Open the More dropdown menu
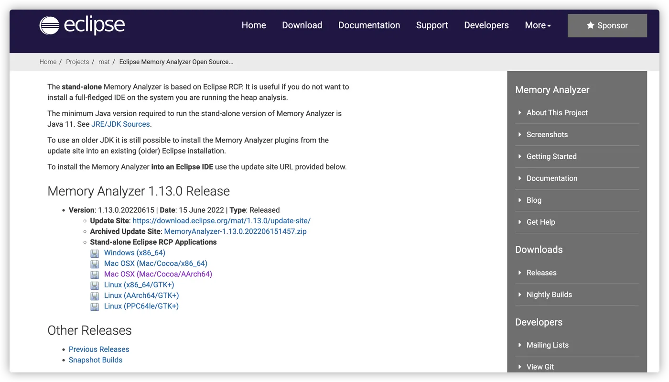 (x=538, y=25)
